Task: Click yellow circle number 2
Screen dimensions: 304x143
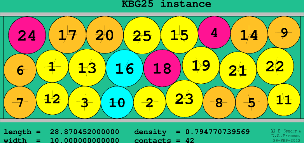Action: 150,102
